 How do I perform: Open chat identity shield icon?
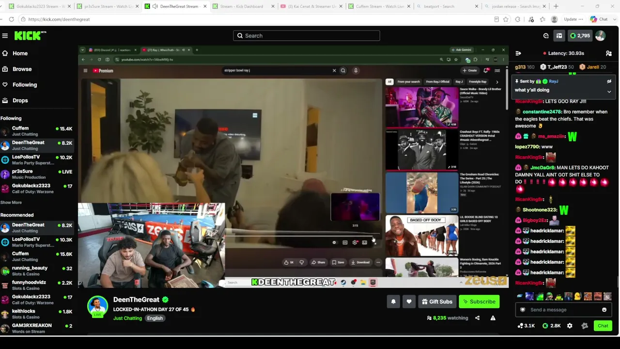click(x=523, y=310)
